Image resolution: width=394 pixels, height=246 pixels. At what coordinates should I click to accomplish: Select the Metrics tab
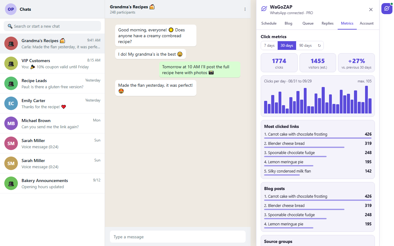(347, 23)
